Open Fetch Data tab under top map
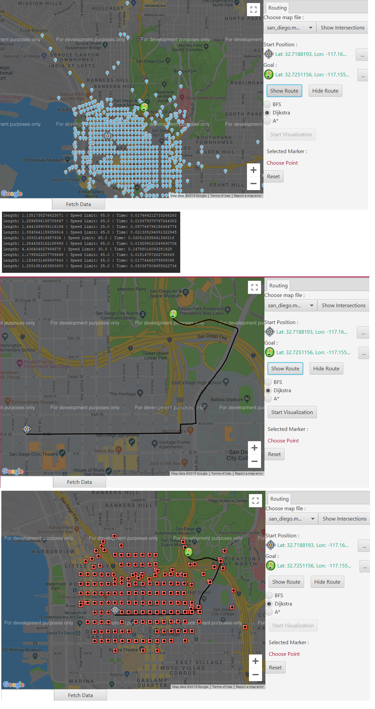Image resolution: width=375 pixels, height=709 pixels. click(x=78, y=204)
